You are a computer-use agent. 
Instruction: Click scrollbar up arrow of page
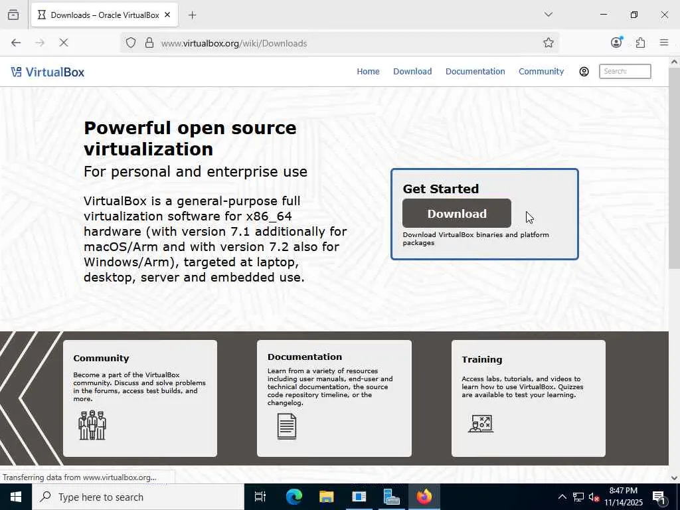(674, 62)
